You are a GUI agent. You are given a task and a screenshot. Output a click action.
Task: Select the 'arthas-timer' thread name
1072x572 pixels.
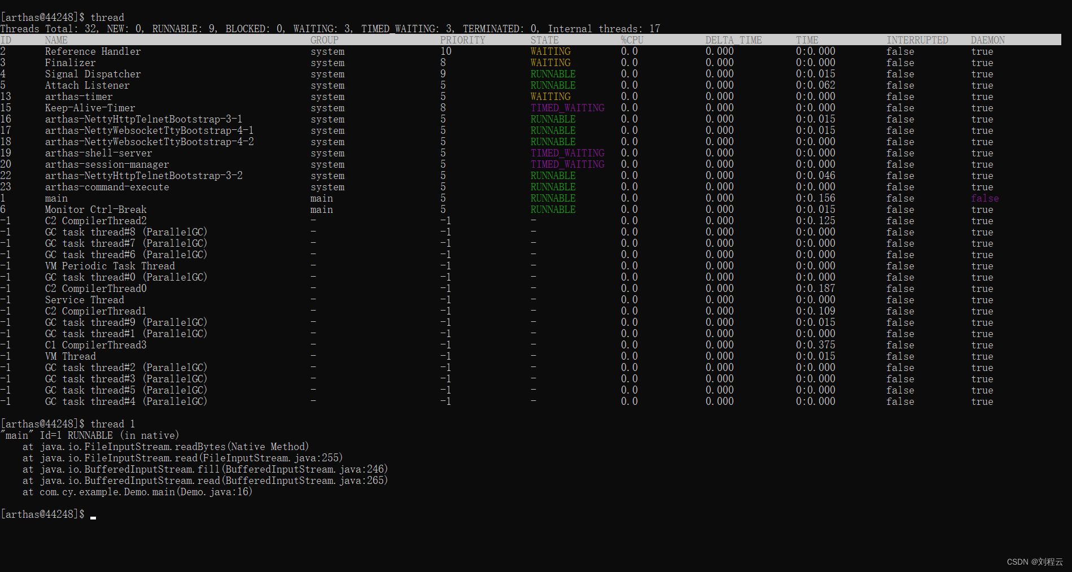79,97
